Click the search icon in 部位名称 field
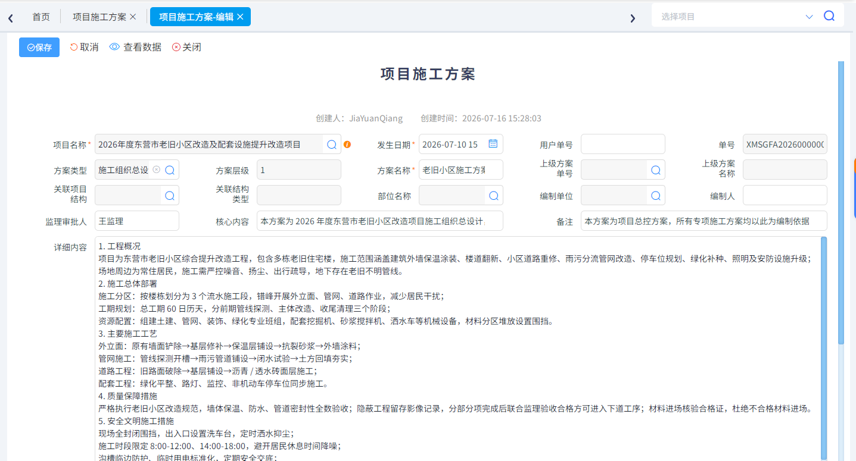 (493, 196)
